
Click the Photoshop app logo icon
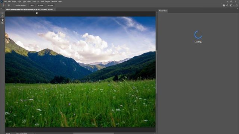(1, 1)
